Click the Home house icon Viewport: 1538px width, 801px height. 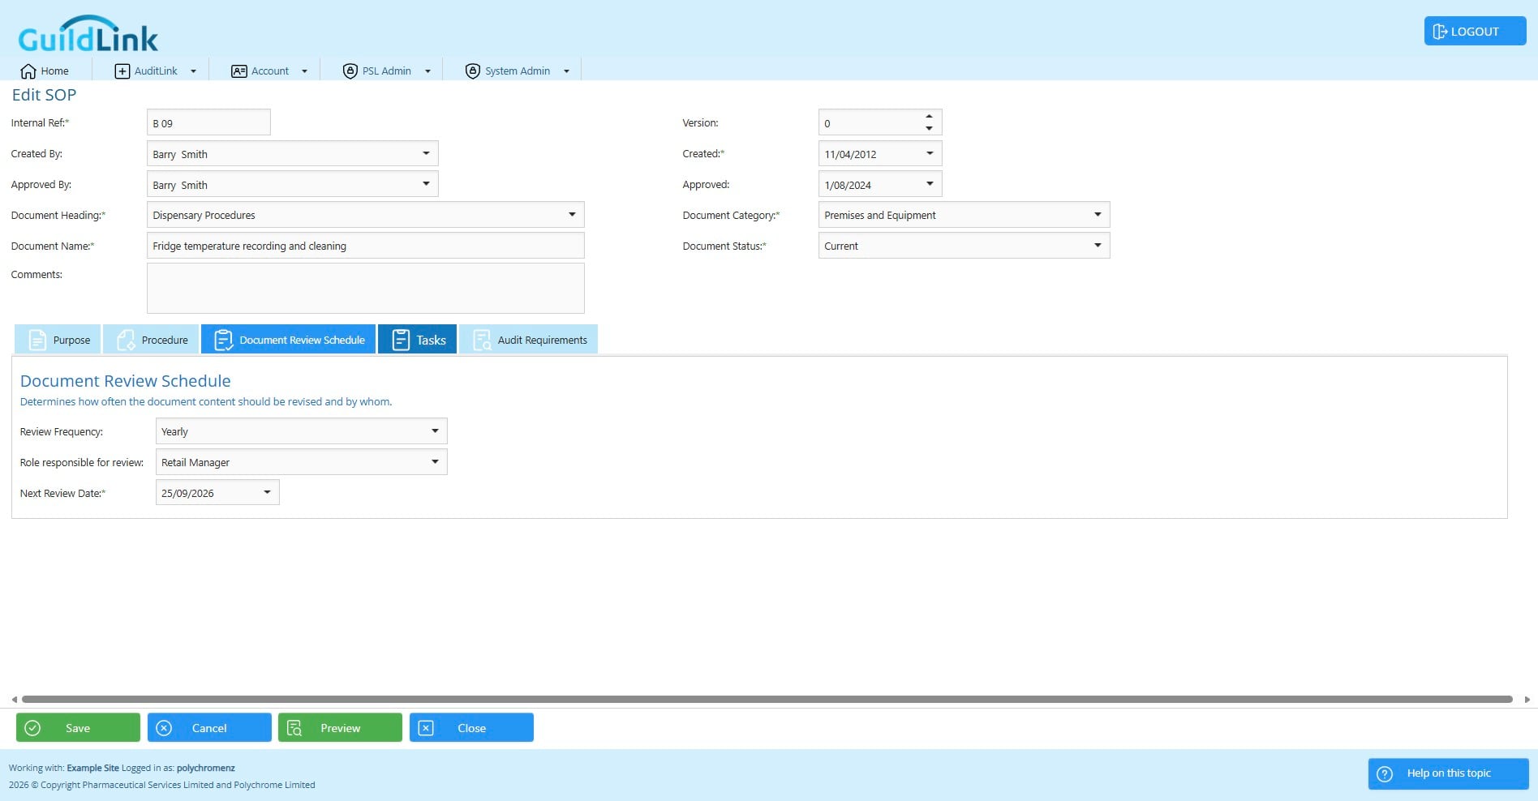pos(28,71)
